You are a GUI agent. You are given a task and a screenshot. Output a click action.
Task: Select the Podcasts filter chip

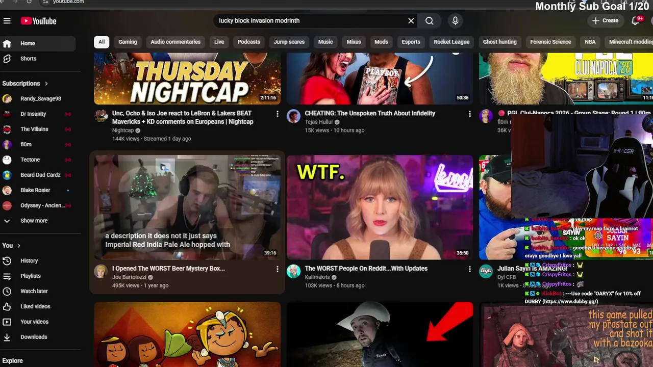pyautogui.click(x=249, y=42)
